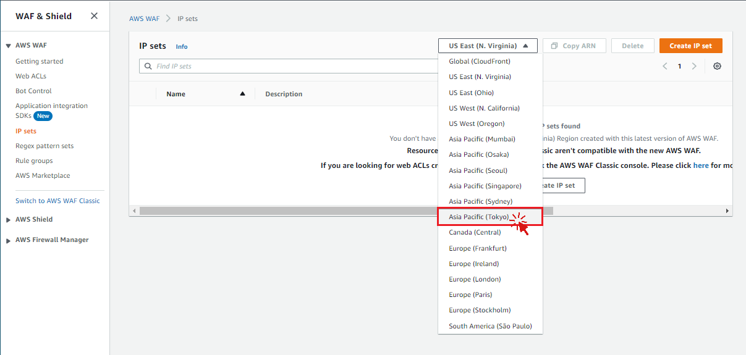Sort by Name column arrow
746x355 pixels.
tap(242, 94)
